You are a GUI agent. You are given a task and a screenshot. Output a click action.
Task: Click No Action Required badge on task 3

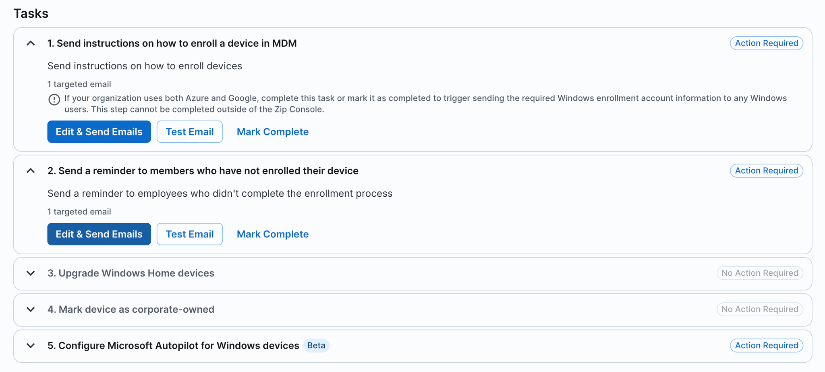click(x=759, y=273)
